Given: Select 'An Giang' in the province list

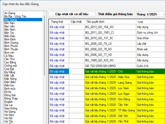Looking at the screenshot, I should point(10,13).
